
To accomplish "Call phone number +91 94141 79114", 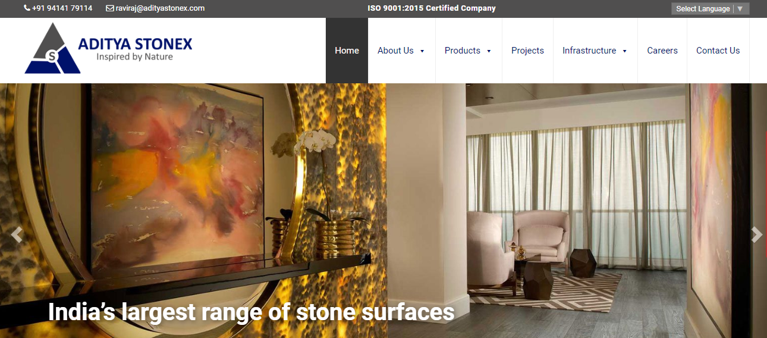I will (62, 8).
